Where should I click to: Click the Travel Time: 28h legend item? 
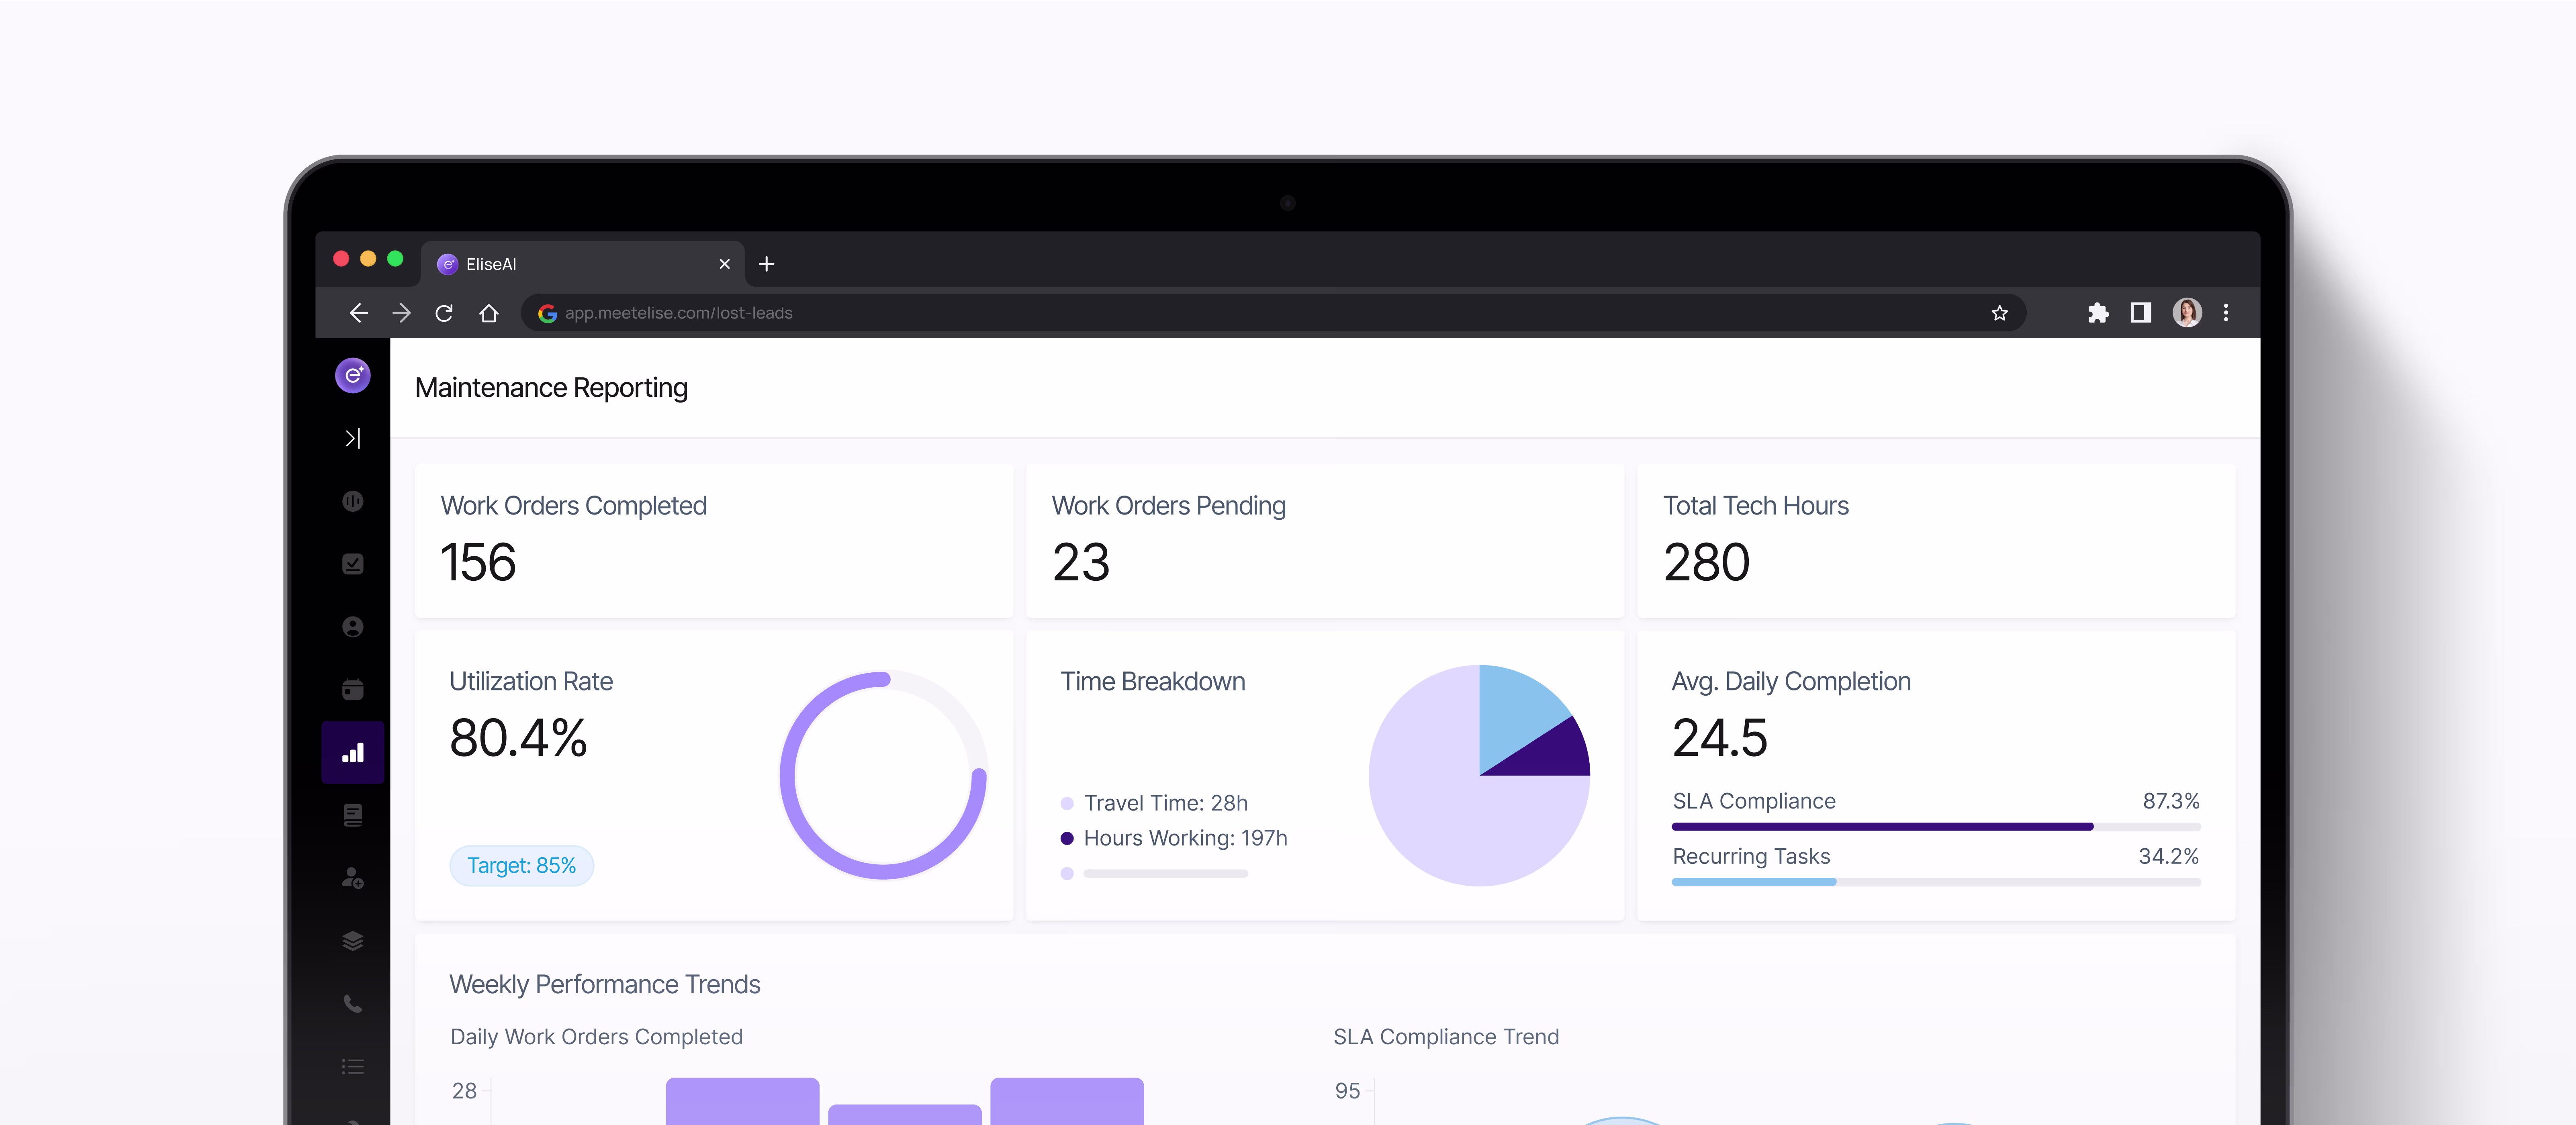coord(1154,803)
